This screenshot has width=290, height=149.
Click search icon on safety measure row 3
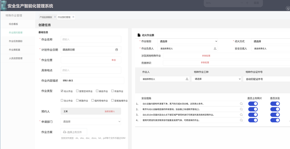pyautogui.click(x=241, y=115)
